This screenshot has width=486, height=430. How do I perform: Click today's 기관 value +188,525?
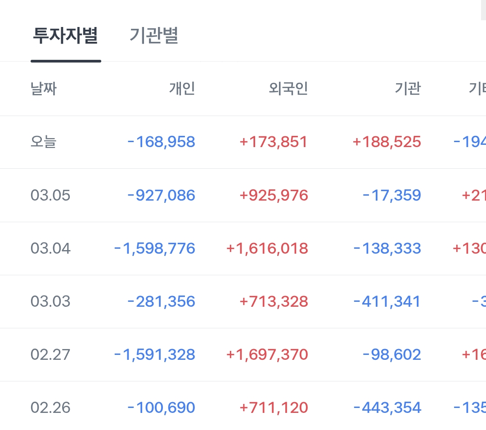(x=387, y=142)
